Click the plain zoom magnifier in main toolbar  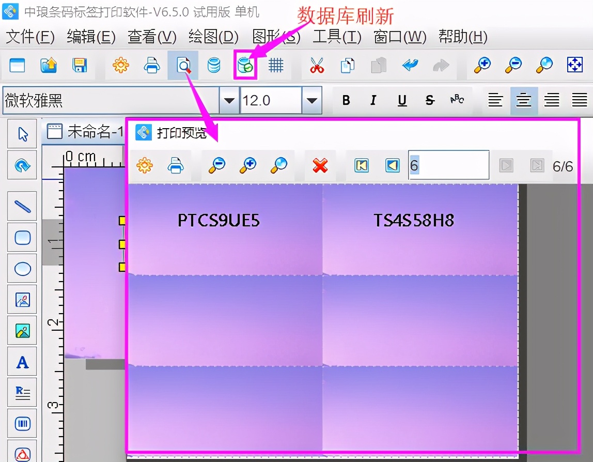pos(544,65)
